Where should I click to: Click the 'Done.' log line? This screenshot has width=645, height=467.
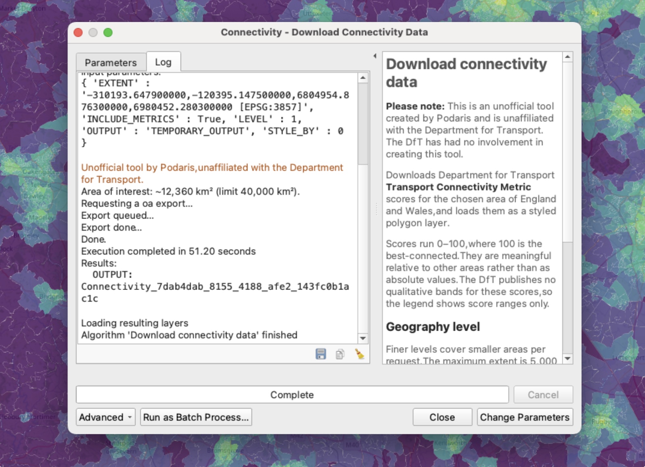point(94,239)
